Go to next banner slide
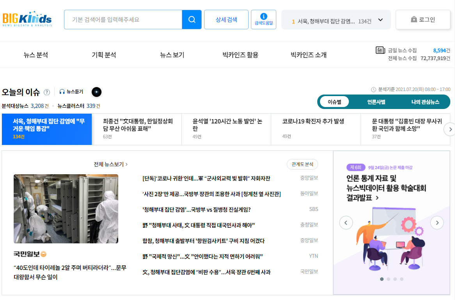The height and width of the screenshot is (300, 455). [x=437, y=223]
